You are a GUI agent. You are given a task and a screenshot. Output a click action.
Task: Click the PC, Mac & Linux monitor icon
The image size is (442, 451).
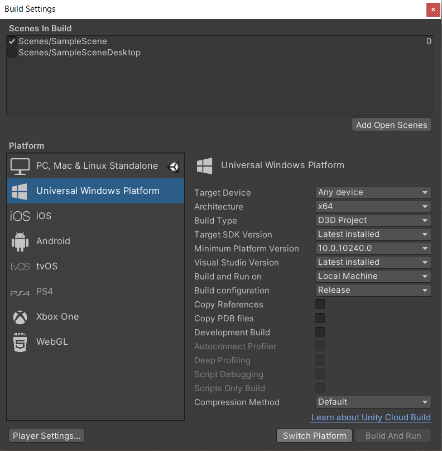20,166
